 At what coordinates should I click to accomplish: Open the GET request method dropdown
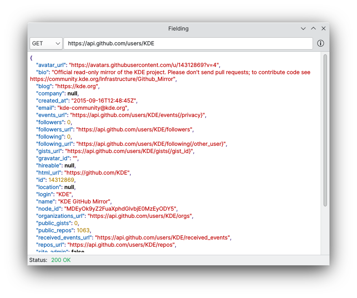point(46,43)
